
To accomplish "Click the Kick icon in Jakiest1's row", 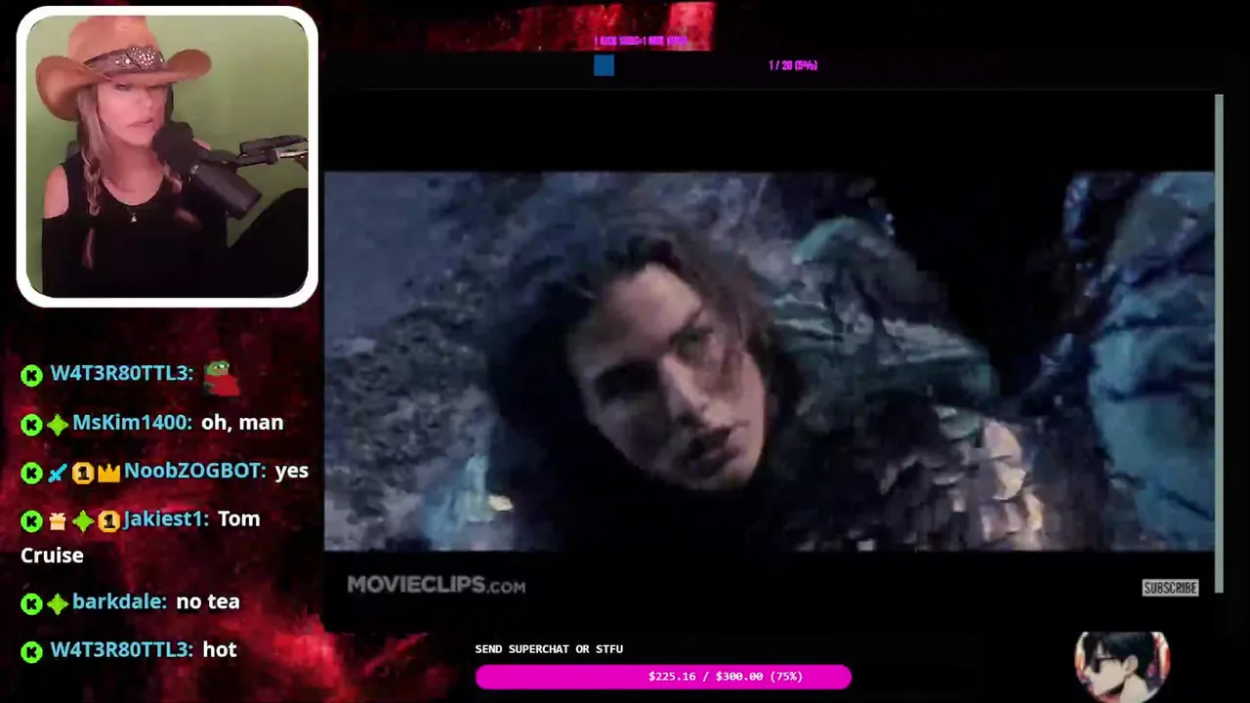I will click(31, 520).
